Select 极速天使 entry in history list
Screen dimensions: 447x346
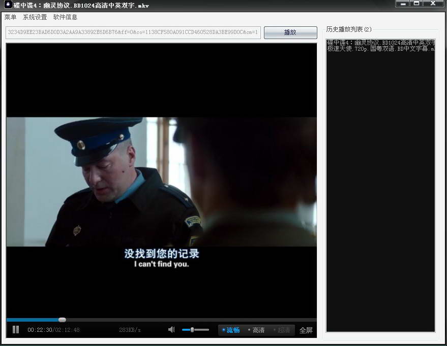click(x=380, y=49)
